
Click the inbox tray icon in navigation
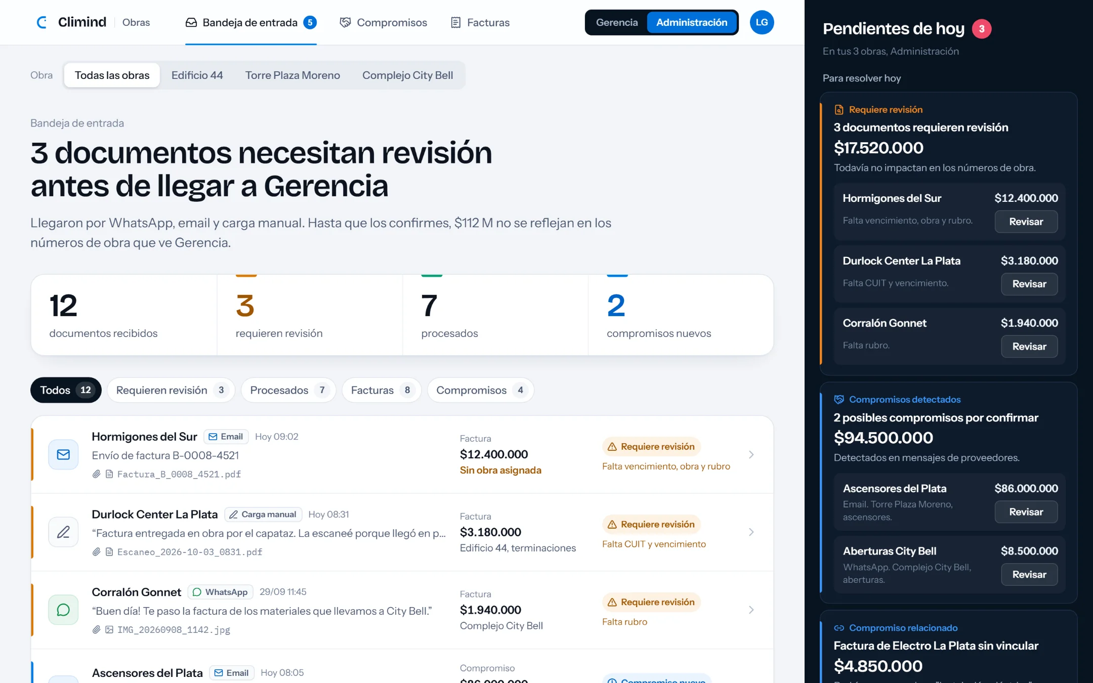191,22
